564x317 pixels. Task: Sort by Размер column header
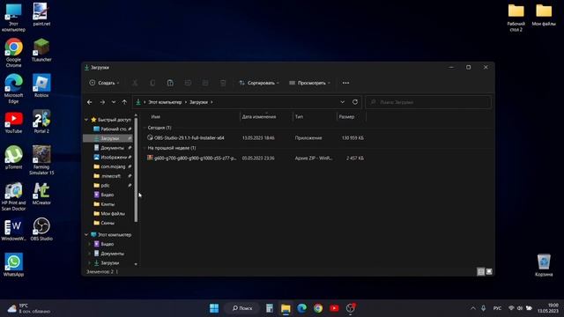click(346, 117)
